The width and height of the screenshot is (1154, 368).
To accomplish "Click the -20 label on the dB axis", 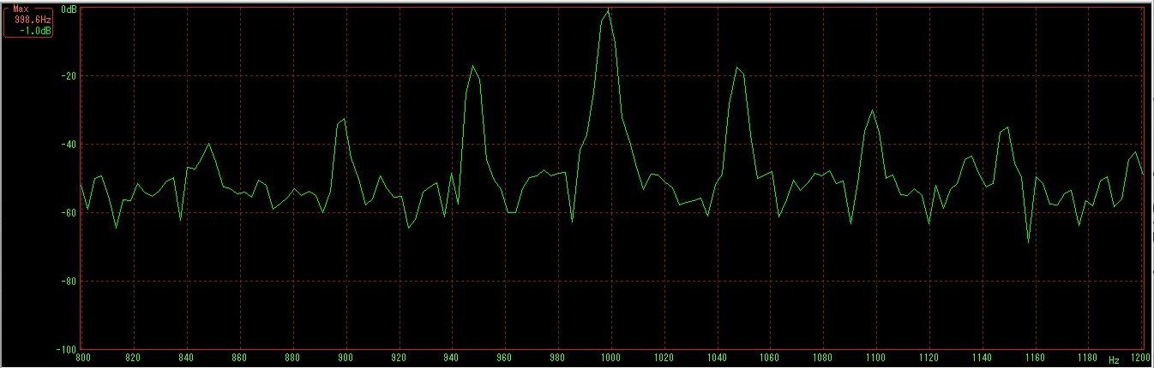I will [x=69, y=75].
